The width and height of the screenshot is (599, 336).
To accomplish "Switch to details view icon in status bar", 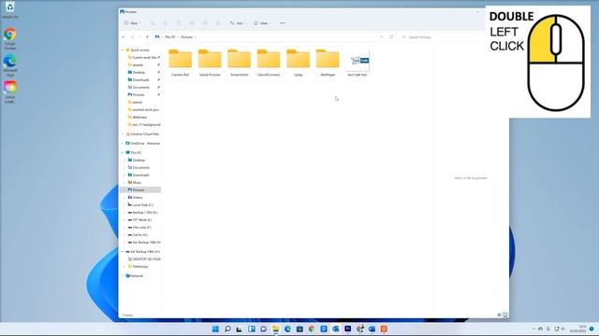I will 499,315.
